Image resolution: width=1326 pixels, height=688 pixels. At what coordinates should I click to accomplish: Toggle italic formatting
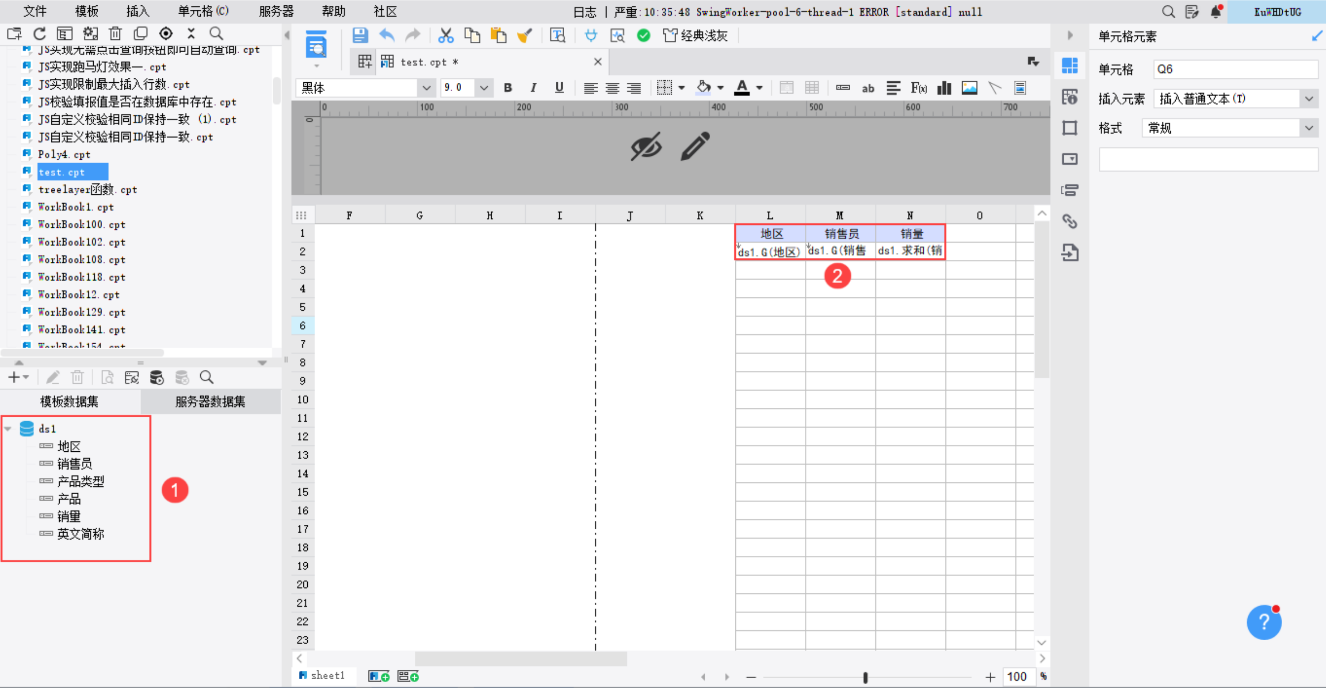[533, 88]
